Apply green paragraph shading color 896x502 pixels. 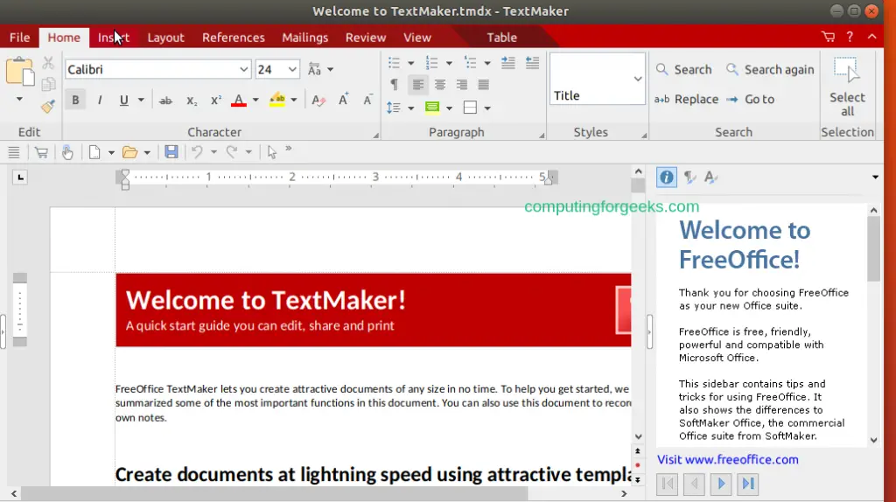432,108
